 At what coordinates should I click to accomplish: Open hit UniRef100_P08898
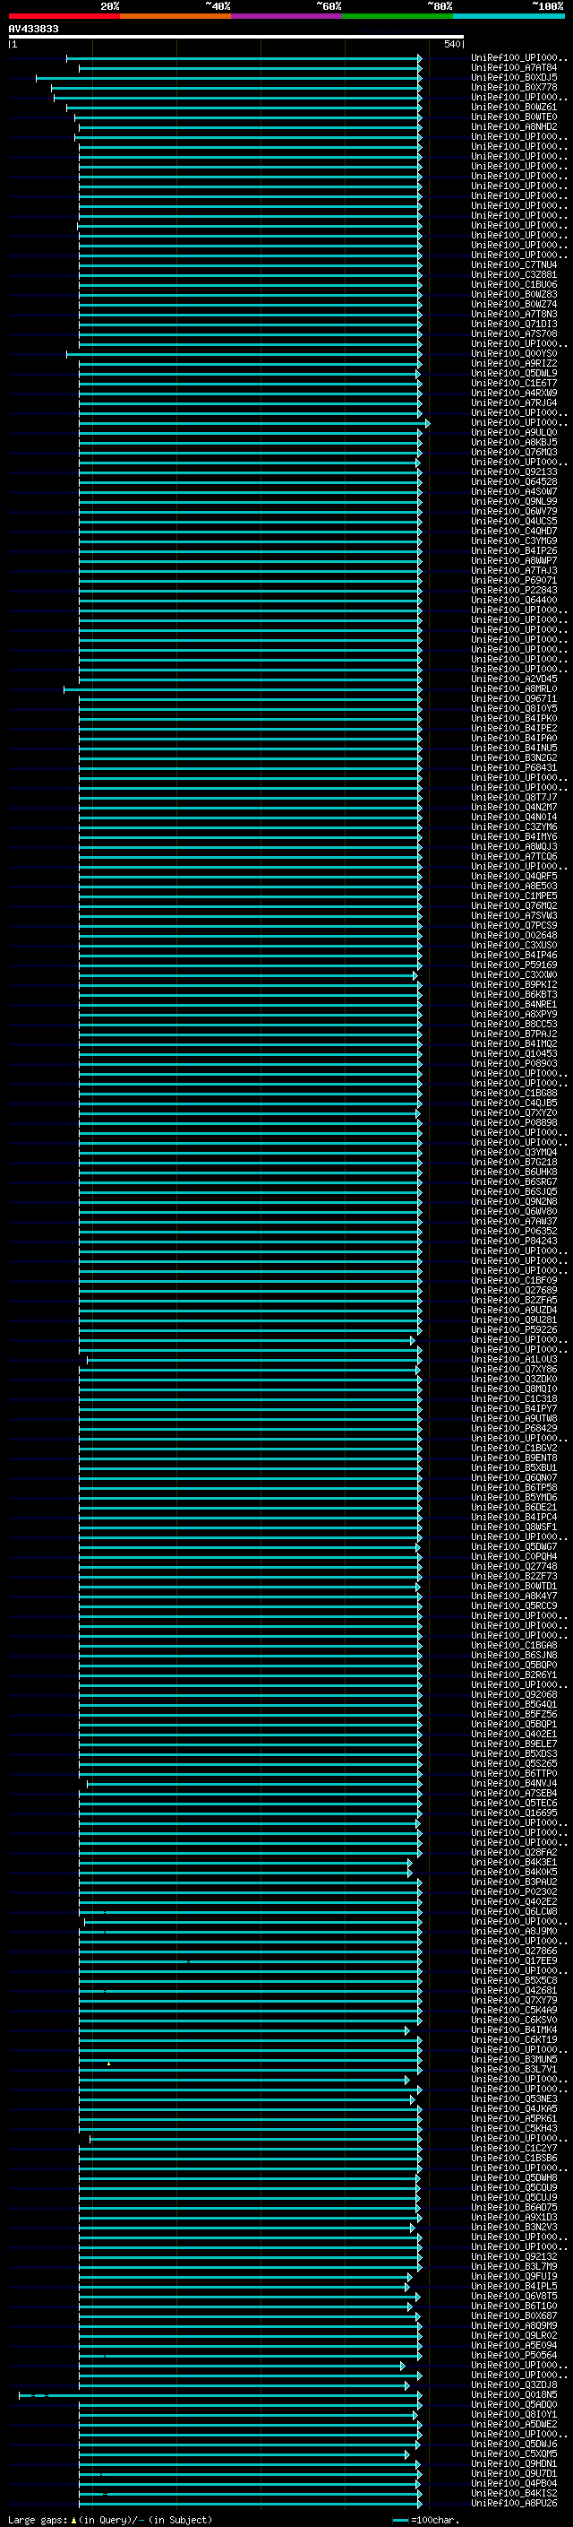coord(513,1122)
